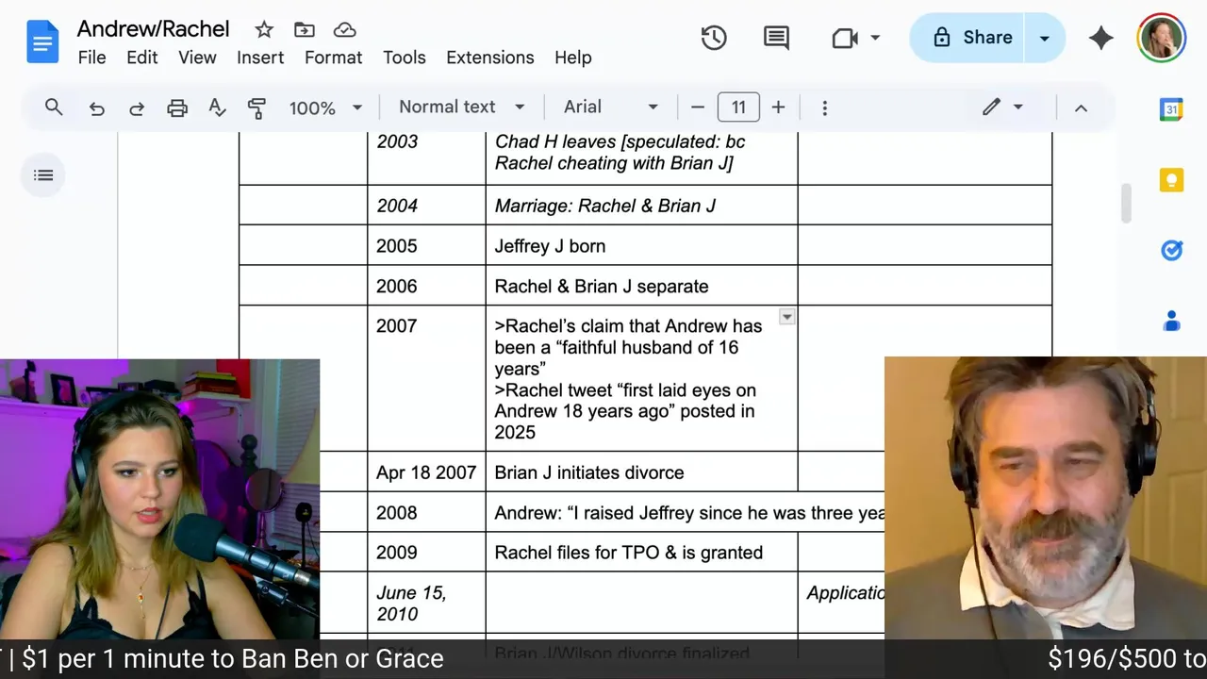Click the "Jeffrey J born" cell
Screen dimensions: 1207x679
click(x=641, y=246)
